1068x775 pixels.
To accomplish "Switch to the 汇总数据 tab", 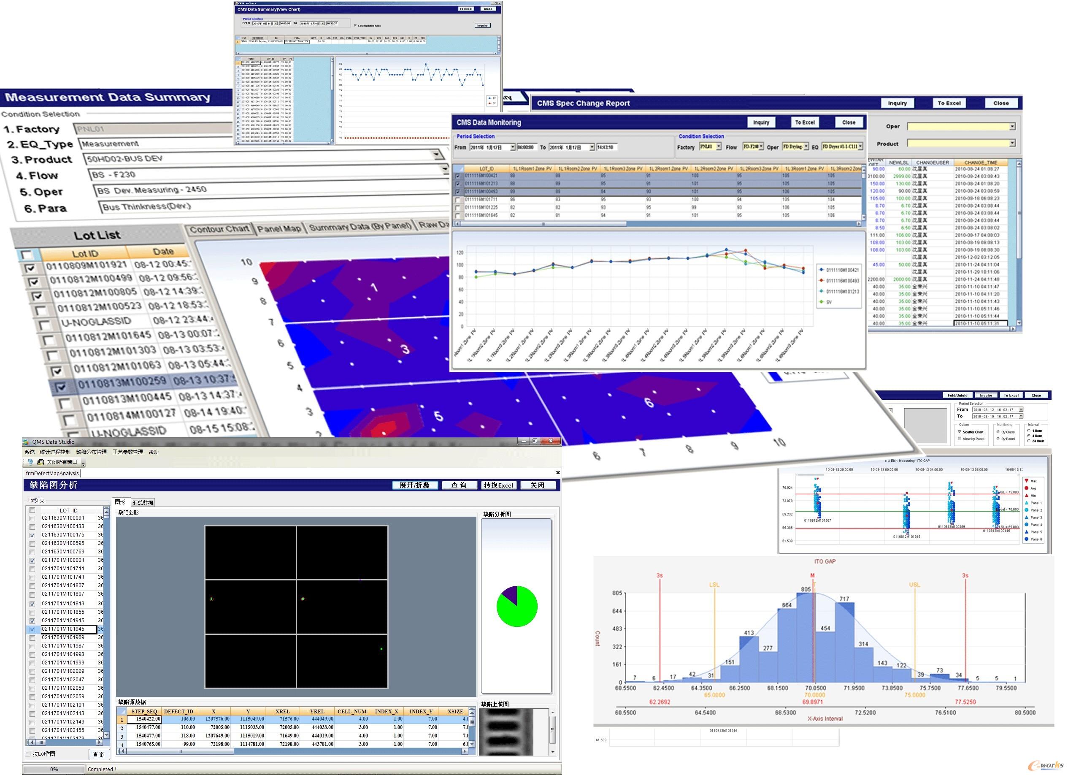I will click(143, 503).
